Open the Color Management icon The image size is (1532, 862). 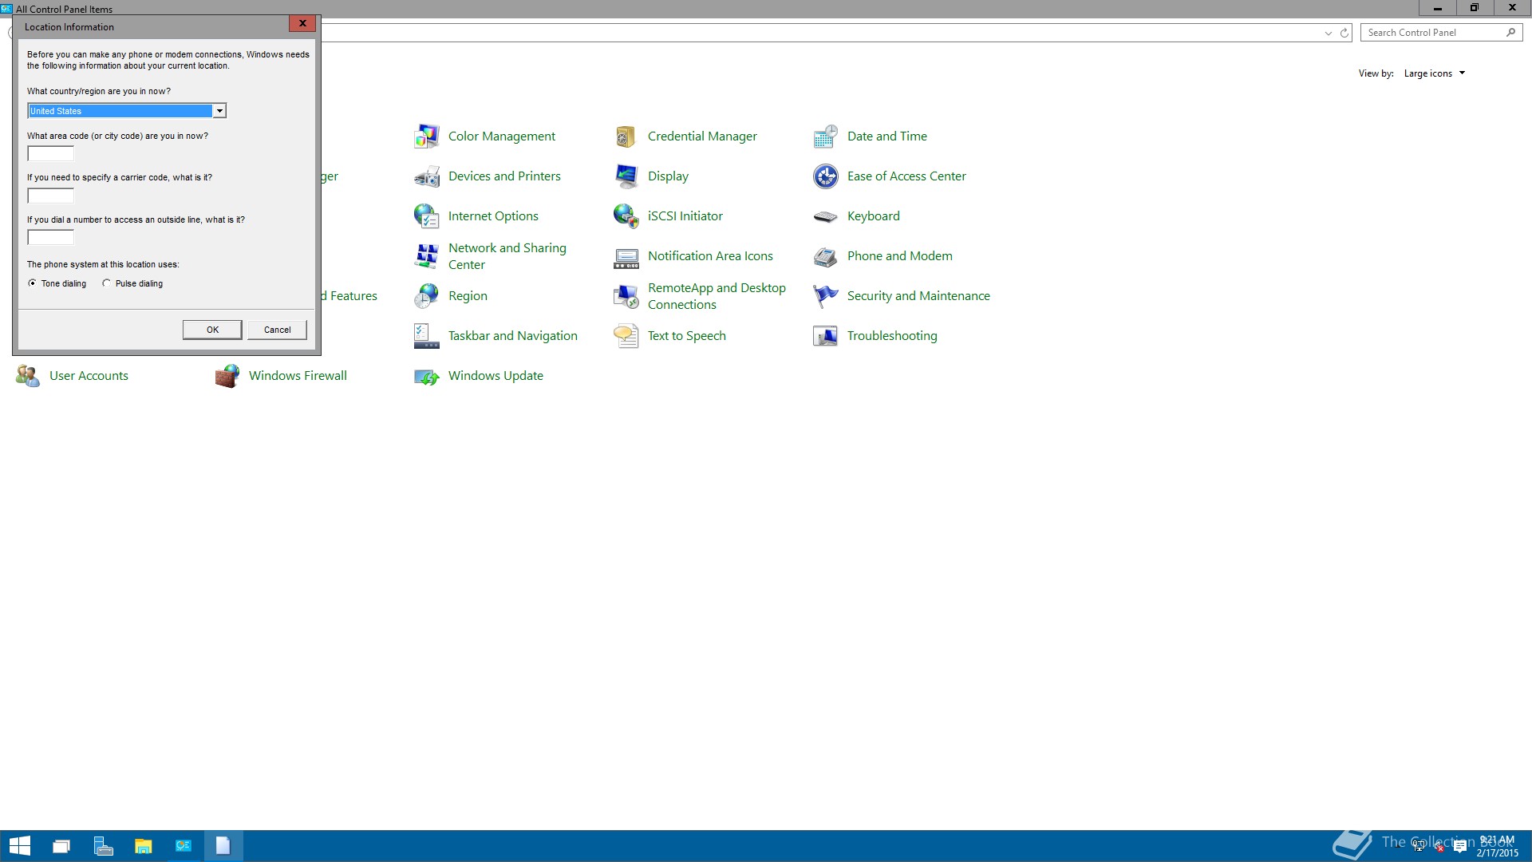[426, 136]
